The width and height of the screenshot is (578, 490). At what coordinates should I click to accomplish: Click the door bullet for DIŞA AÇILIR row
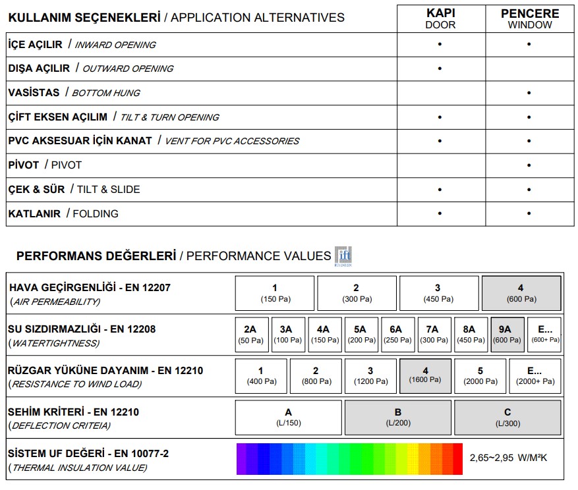pyautogui.click(x=440, y=68)
